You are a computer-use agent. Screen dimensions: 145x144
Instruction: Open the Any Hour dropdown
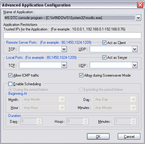pos(44,108)
